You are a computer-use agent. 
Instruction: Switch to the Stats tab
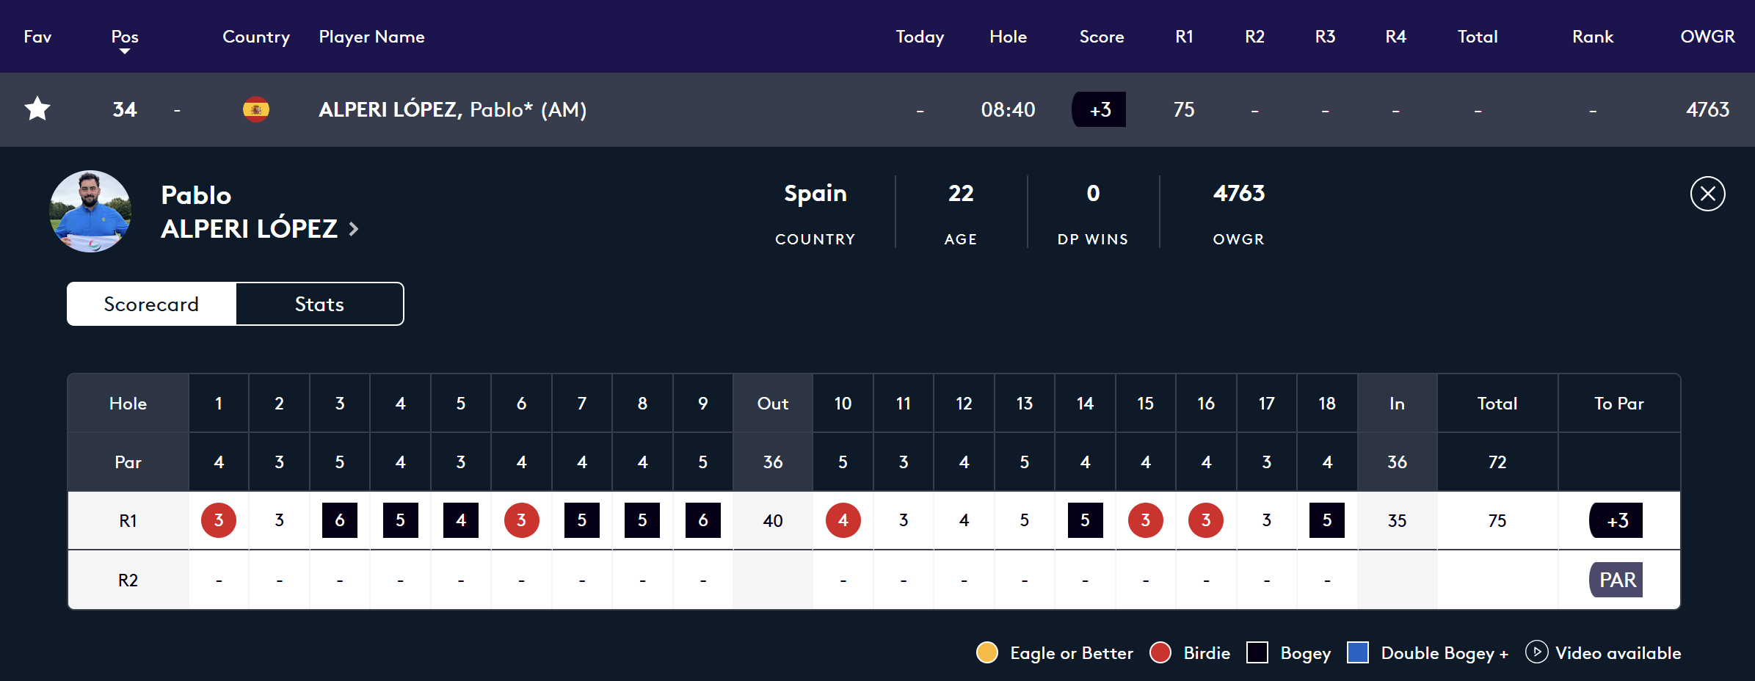coord(319,304)
